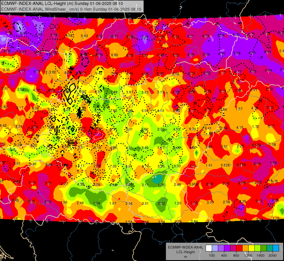Click wind shear value 2.97
Viewport: 284px width, 261px height.
click(5, 88)
